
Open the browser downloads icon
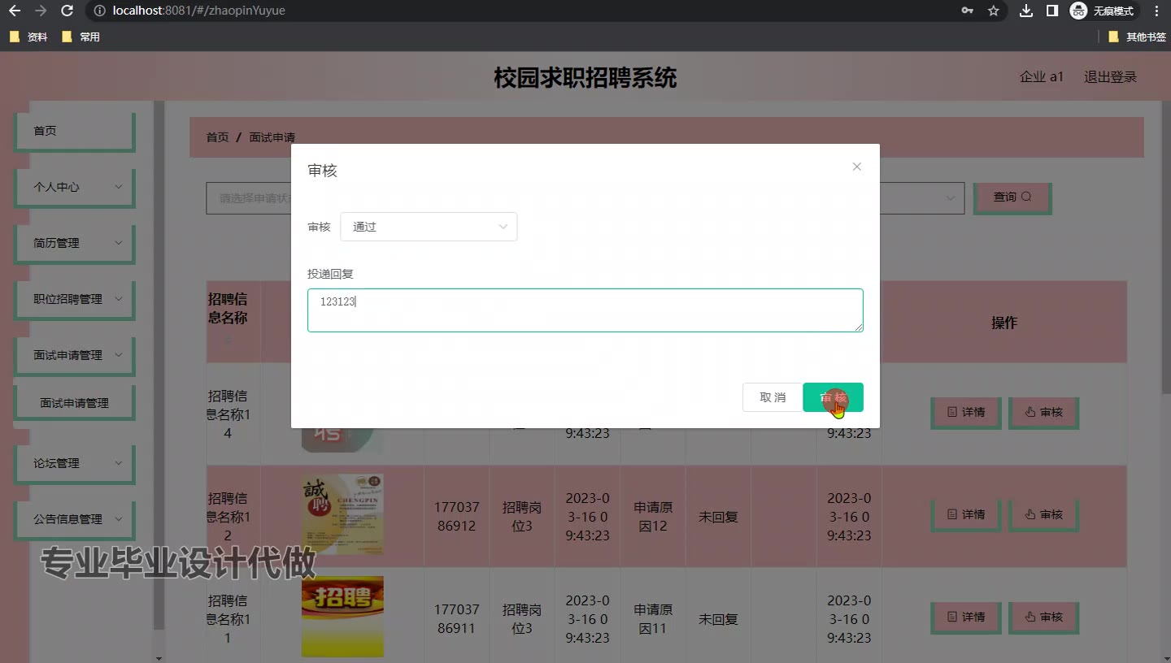[x=1026, y=11]
